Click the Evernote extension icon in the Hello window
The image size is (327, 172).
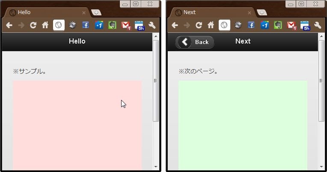pos(112,25)
